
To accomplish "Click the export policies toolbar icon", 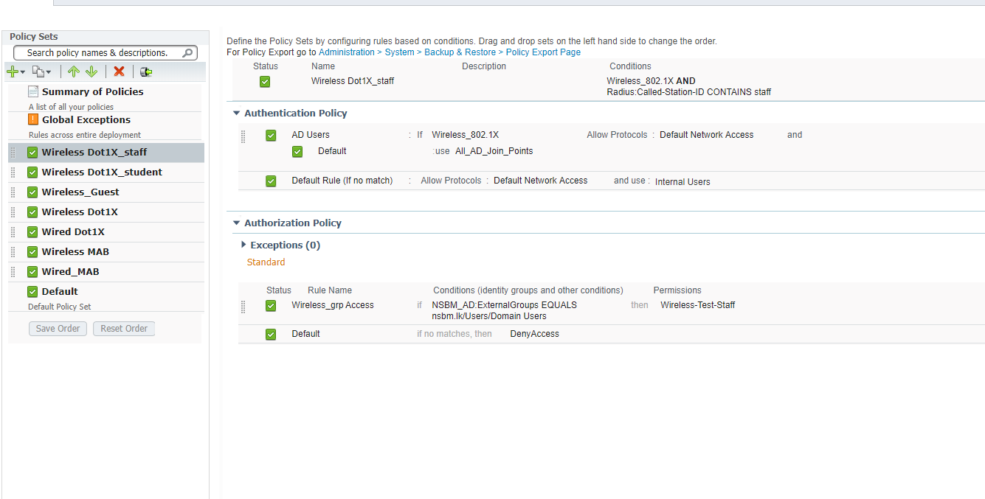I will coord(145,71).
